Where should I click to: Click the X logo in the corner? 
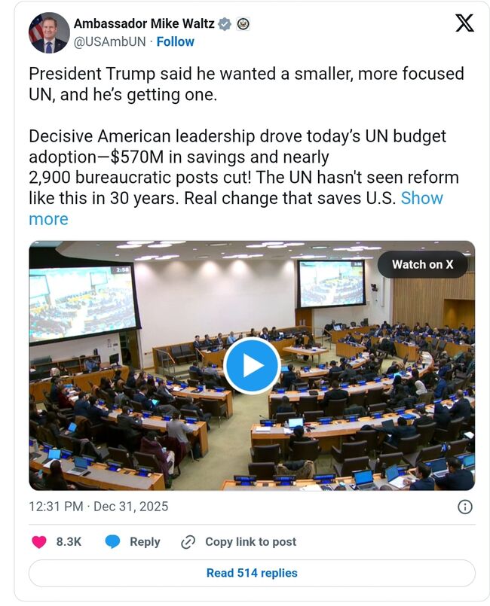464,23
